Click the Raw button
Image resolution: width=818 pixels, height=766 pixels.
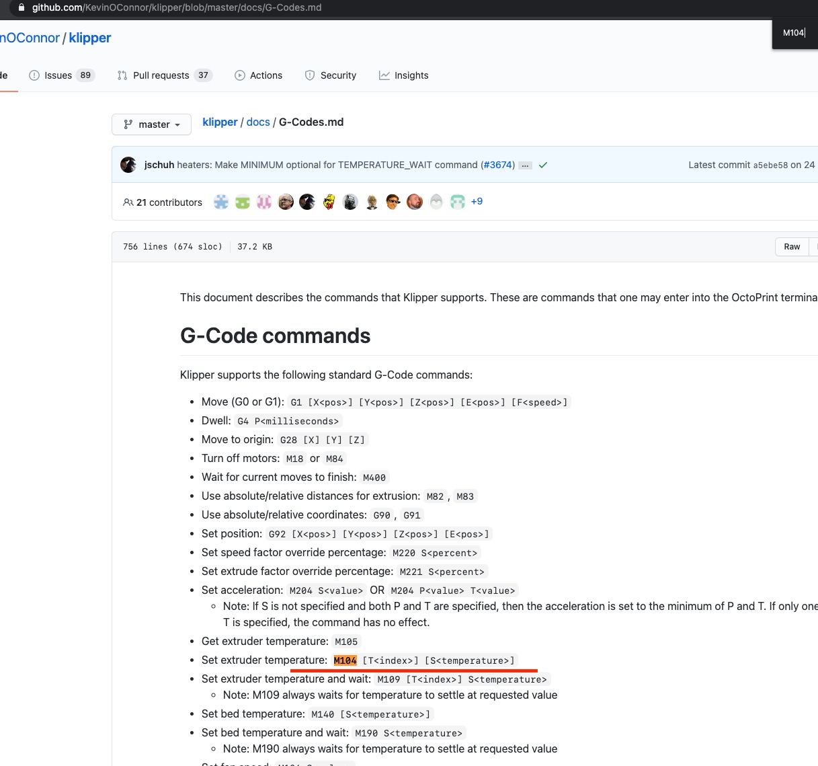coord(792,247)
